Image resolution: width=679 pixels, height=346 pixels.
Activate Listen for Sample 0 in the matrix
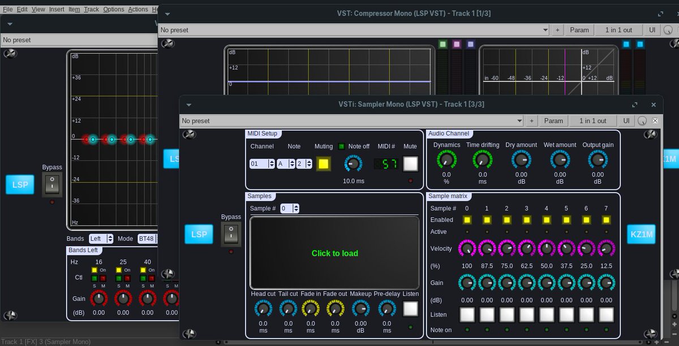click(467, 314)
